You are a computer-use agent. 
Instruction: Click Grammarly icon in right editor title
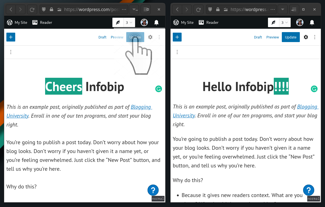[314, 89]
